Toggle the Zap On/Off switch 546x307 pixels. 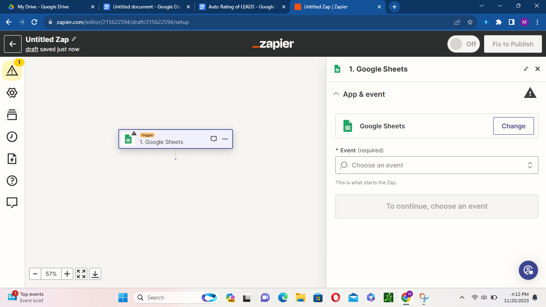coord(464,44)
